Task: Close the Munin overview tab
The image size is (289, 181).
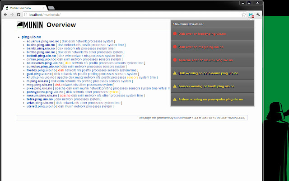Action: point(44,8)
